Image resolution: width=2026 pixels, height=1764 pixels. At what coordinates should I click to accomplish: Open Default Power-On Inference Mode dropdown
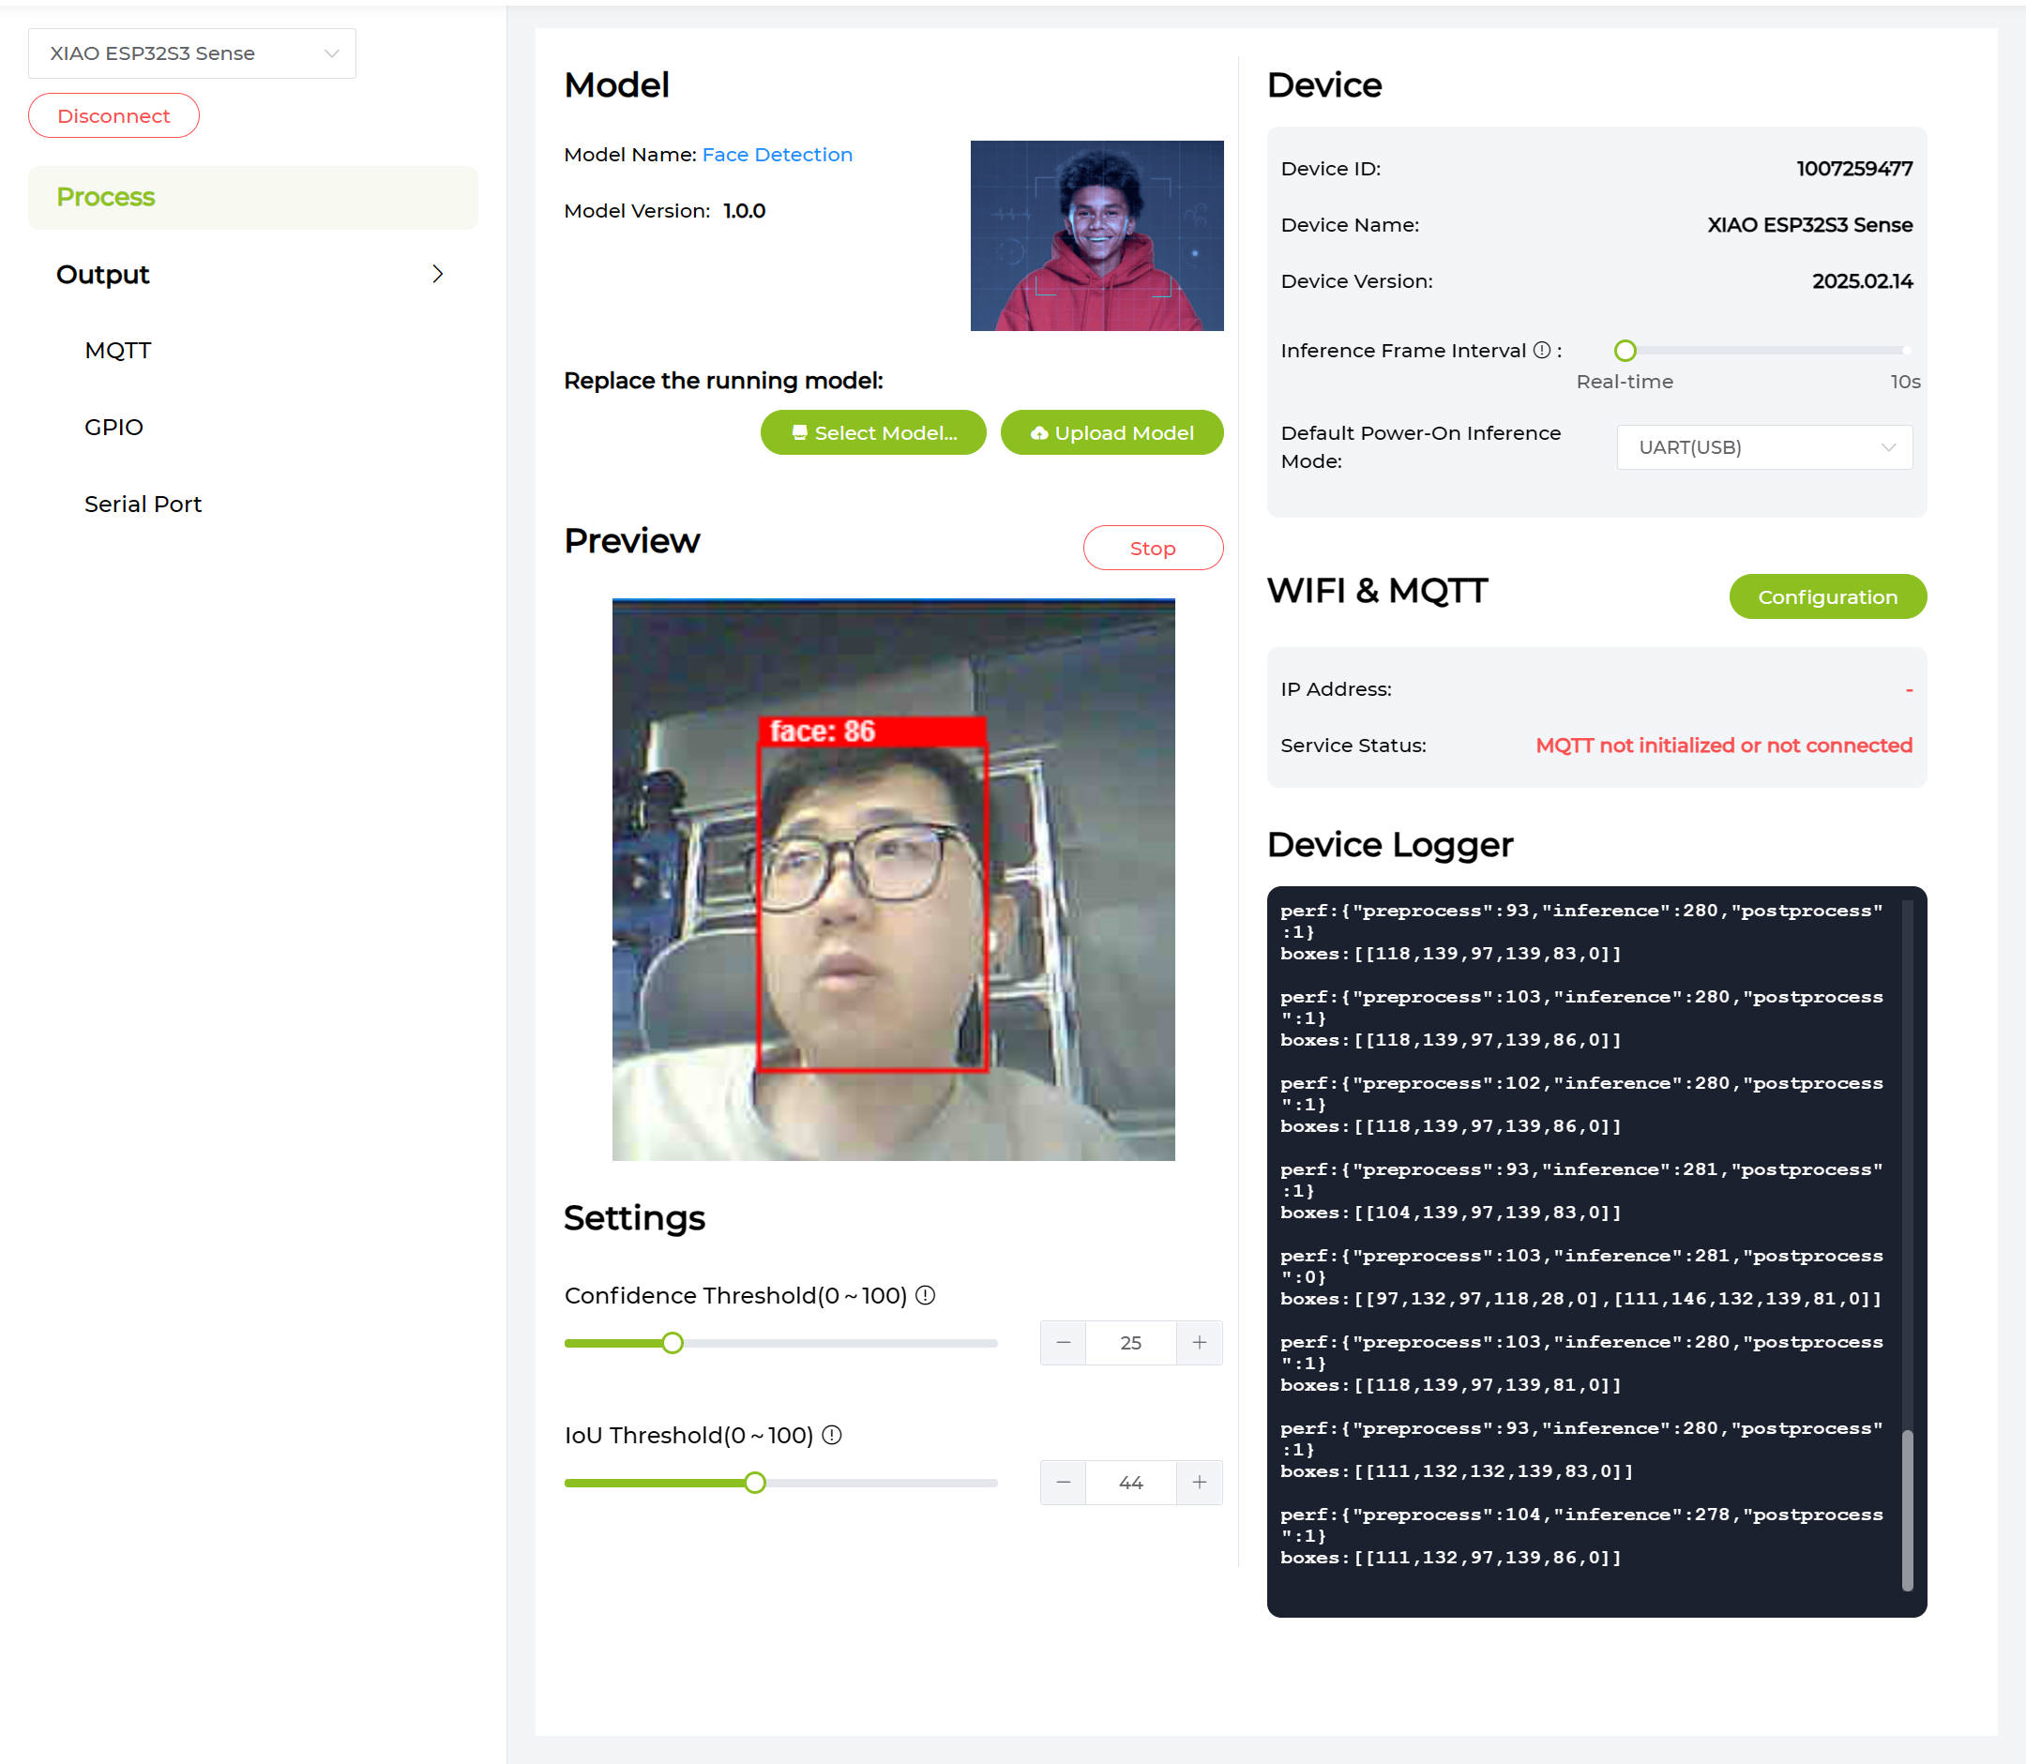click(1764, 447)
